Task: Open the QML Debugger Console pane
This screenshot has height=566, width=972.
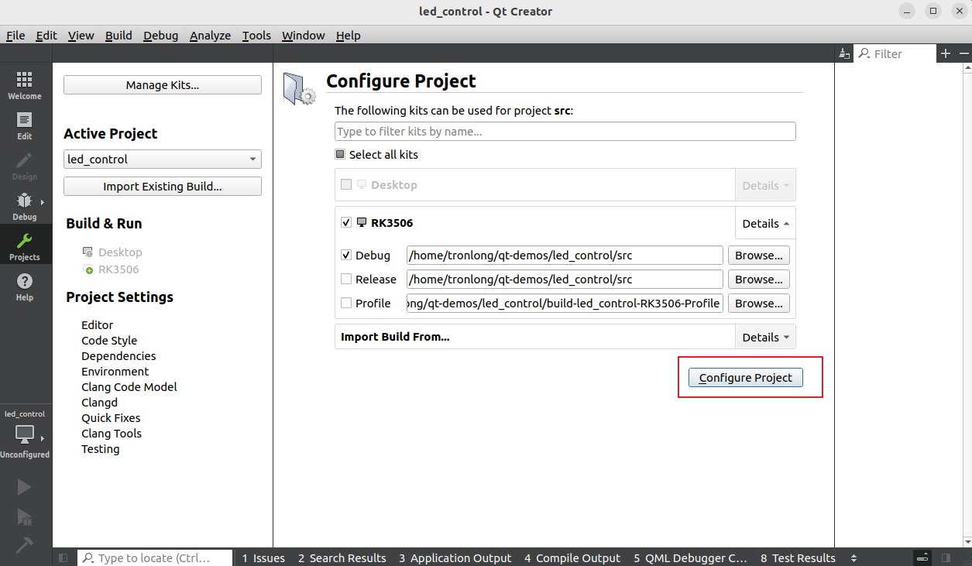Action: click(690, 557)
